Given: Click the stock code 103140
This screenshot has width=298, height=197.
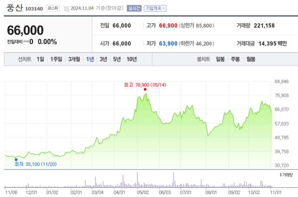Looking at the screenshot, I should point(34,9).
